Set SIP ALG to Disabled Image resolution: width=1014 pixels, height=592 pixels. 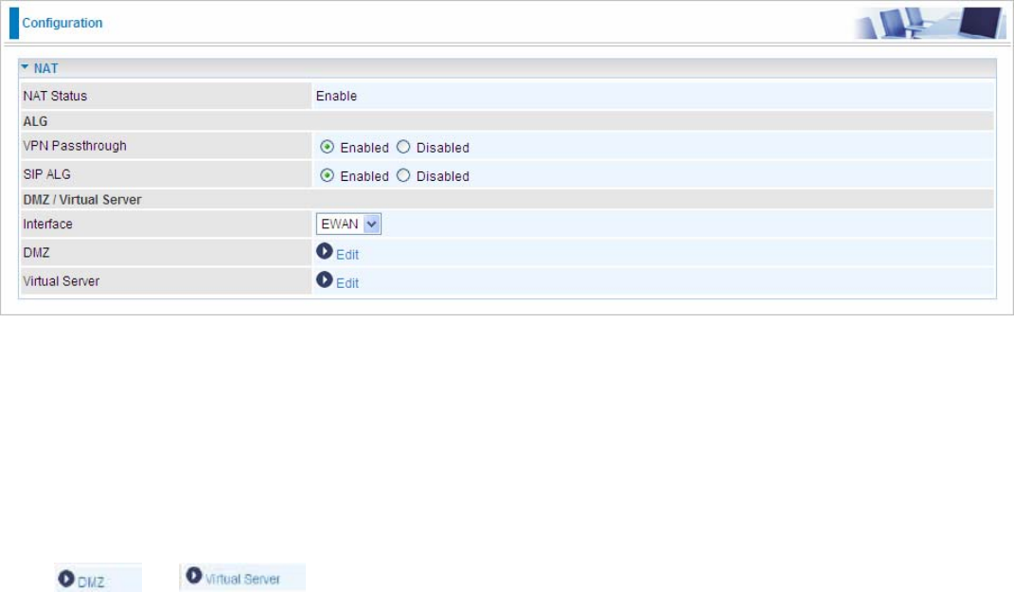[403, 175]
